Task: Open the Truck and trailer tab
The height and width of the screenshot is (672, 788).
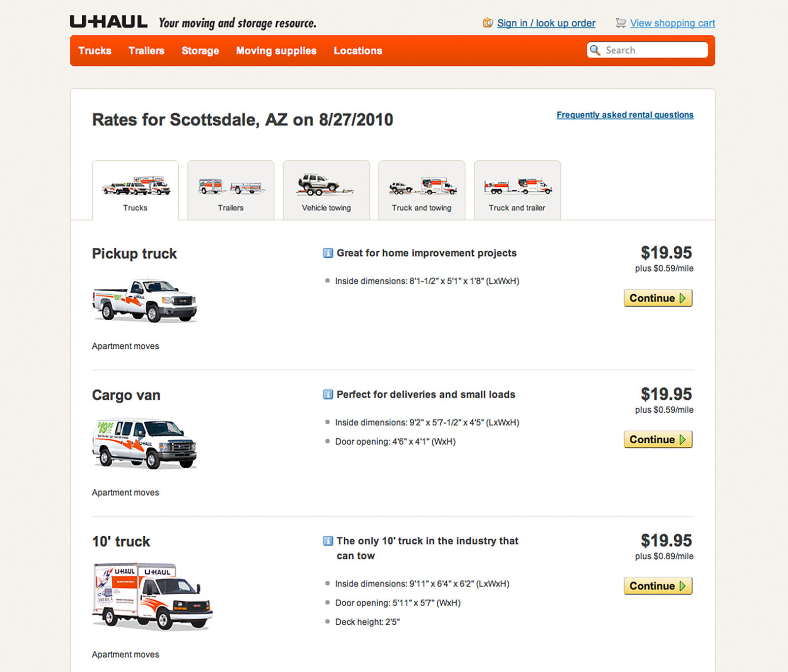Action: (517, 190)
